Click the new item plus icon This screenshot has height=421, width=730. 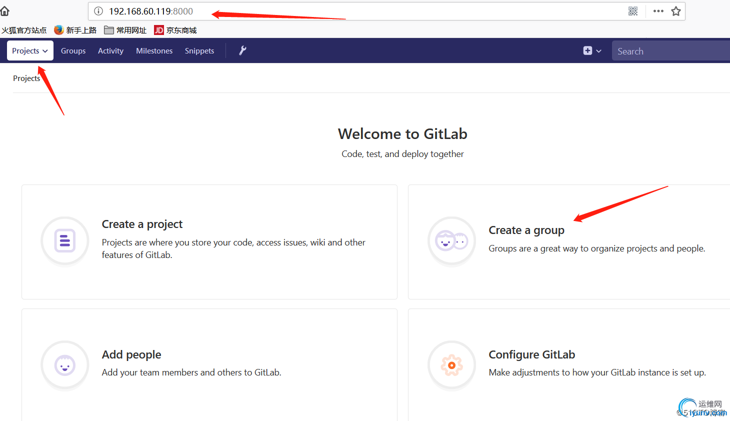587,50
